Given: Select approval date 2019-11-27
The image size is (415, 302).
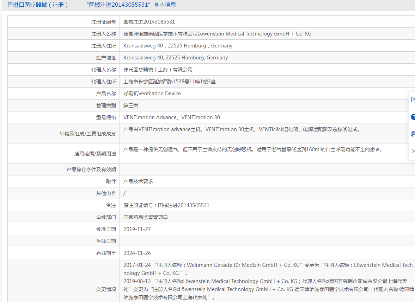Looking at the screenshot, I should pyautogui.click(x=138, y=229).
